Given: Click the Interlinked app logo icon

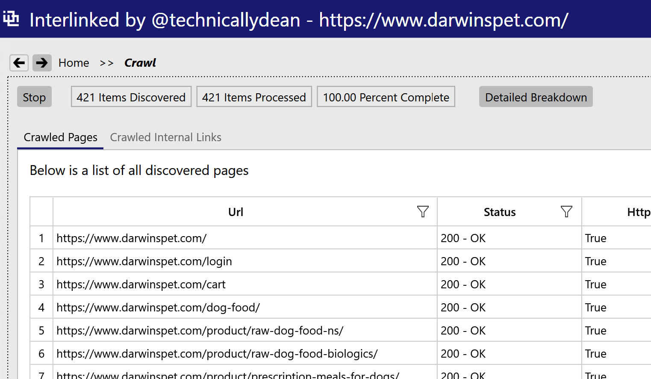Looking at the screenshot, I should coord(11,19).
